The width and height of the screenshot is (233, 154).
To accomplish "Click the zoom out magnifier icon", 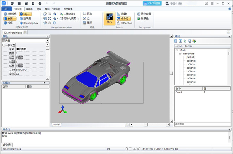I will (x=54, y=18).
